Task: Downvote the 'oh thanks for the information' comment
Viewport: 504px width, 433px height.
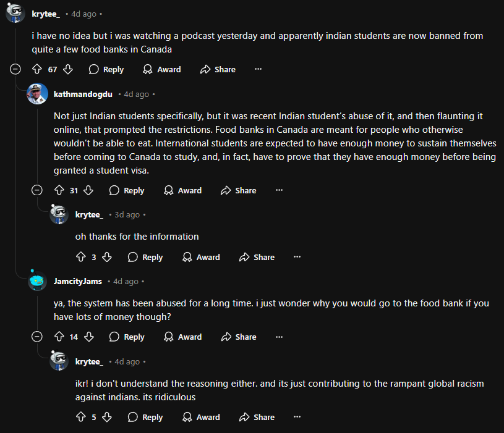Action: pyautogui.click(x=107, y=257)
